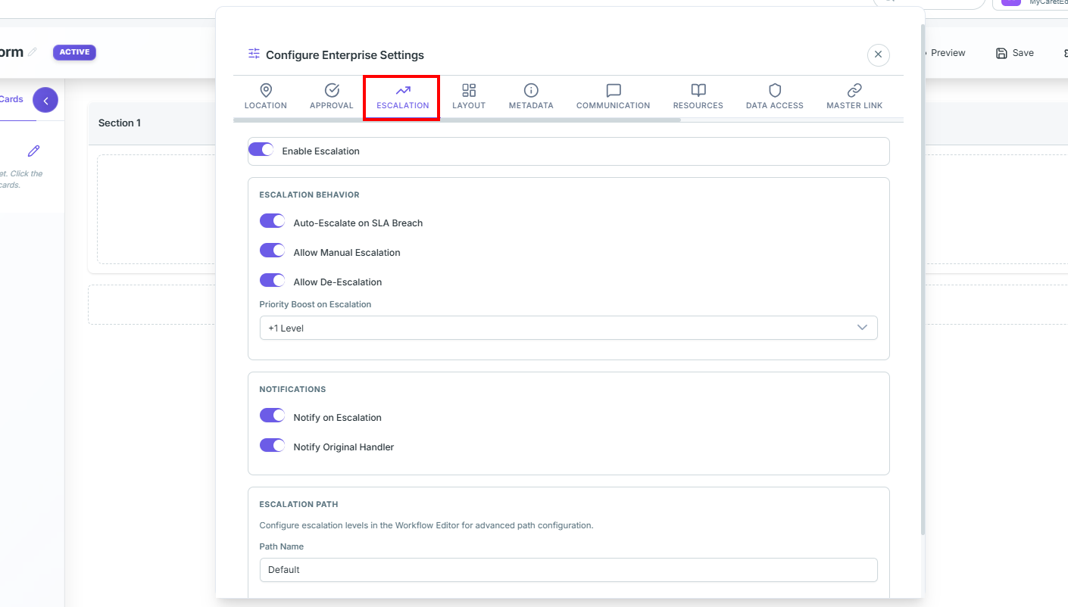Click the NOTIFICATIONS heading
This screenshot has height=607, width=1068.
[x=292, y=389]
